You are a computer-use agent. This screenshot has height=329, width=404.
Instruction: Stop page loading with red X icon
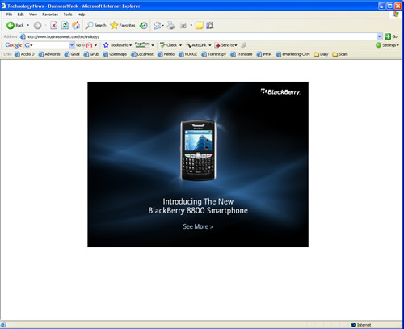(54, 26)
